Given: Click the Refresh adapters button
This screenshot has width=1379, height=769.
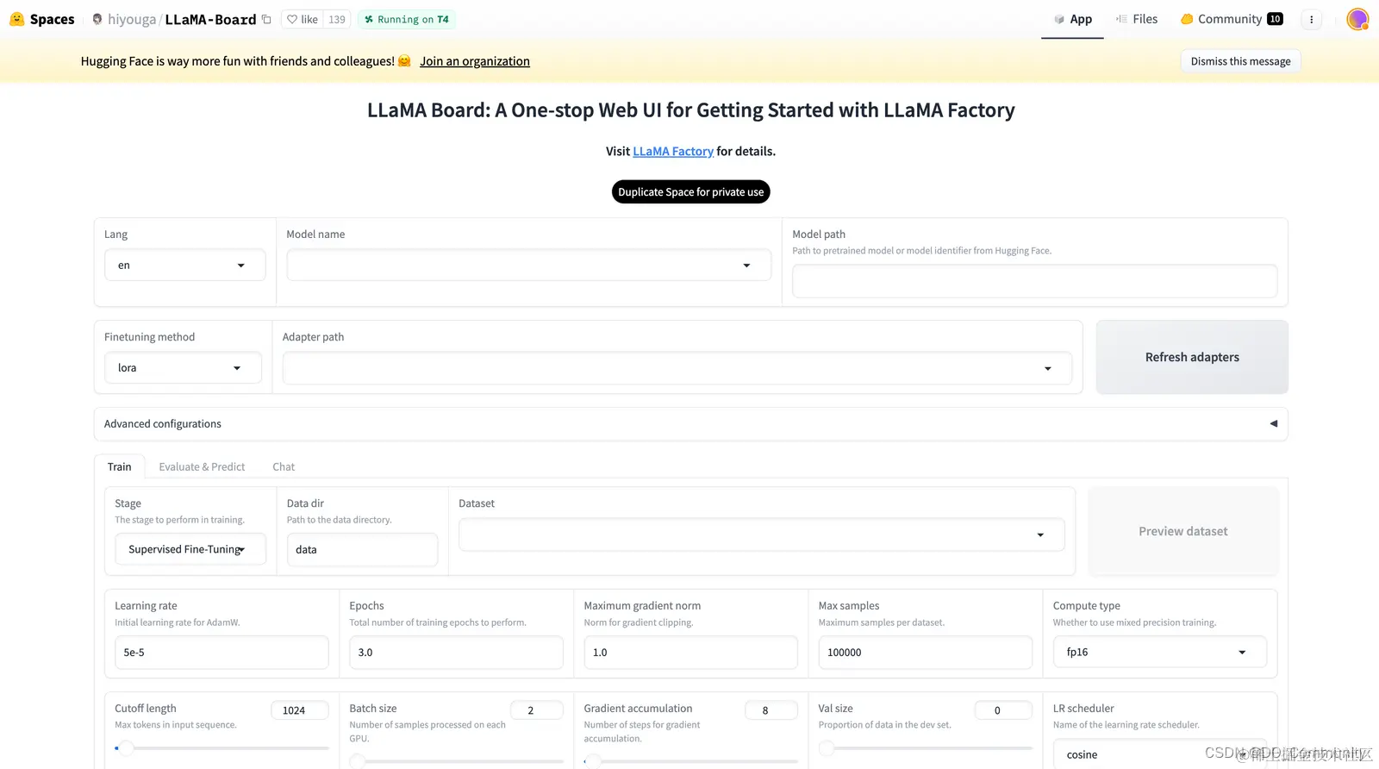Looking at the screenshot, I should pyautogui.click(x=1192, y=357).
